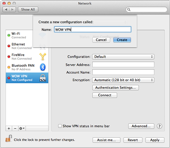Click the search field in the toolbar

147,10
